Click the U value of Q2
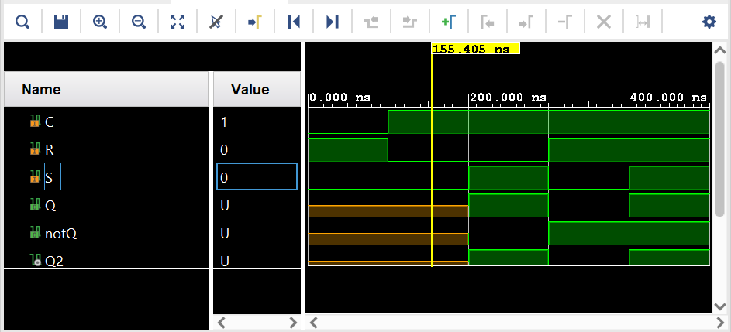The width and height of the screenshot is (731, 332). pyautogui.click(x=225, y=262)
